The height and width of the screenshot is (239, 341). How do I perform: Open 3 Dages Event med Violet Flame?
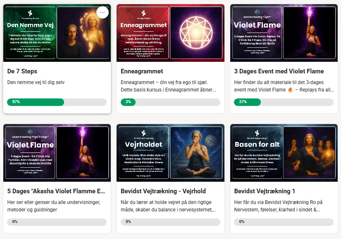[279, 71]
